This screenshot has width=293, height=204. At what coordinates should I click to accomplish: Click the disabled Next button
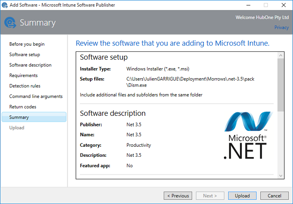coord(210,196)
